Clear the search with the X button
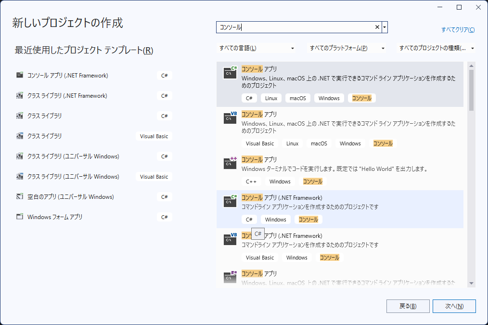 [x=377, y=27]
